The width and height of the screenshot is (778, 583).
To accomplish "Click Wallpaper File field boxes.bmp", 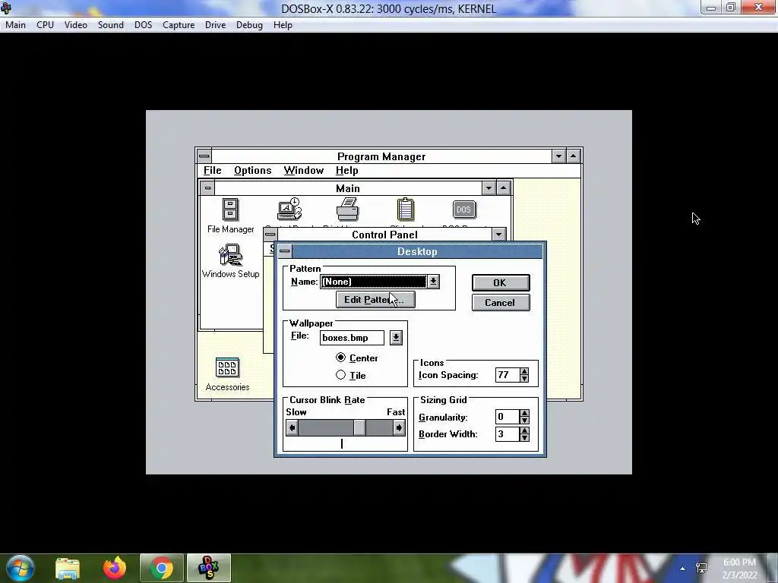I will click(x=352, y=338).
